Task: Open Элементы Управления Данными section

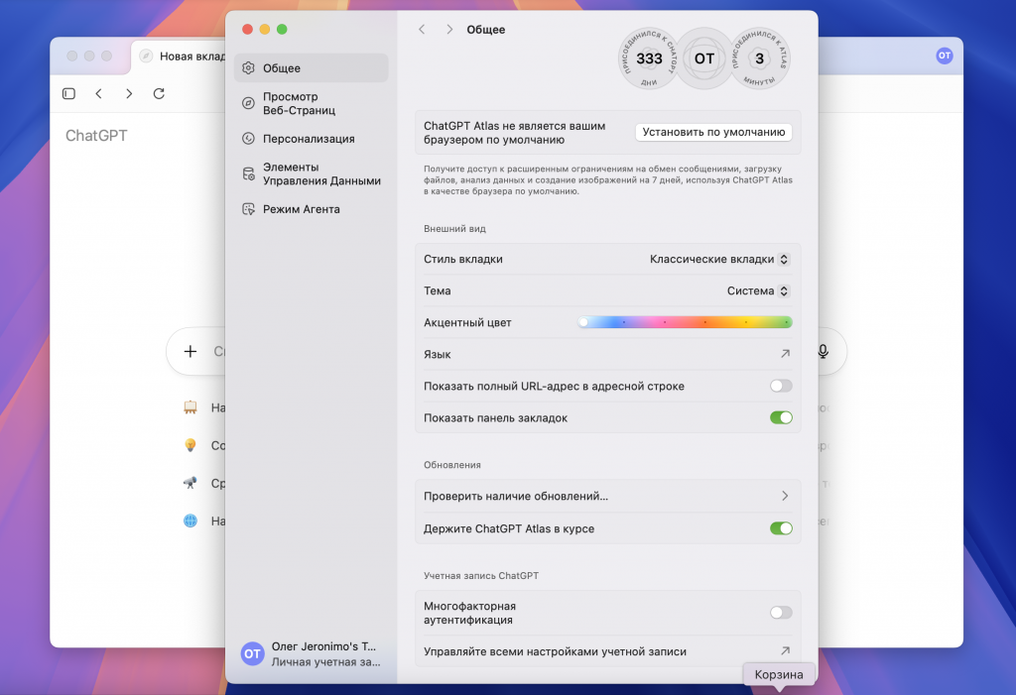Action: (311, 174)
